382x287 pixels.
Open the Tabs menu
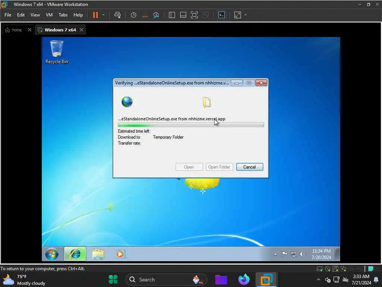(x=63, y=15)
